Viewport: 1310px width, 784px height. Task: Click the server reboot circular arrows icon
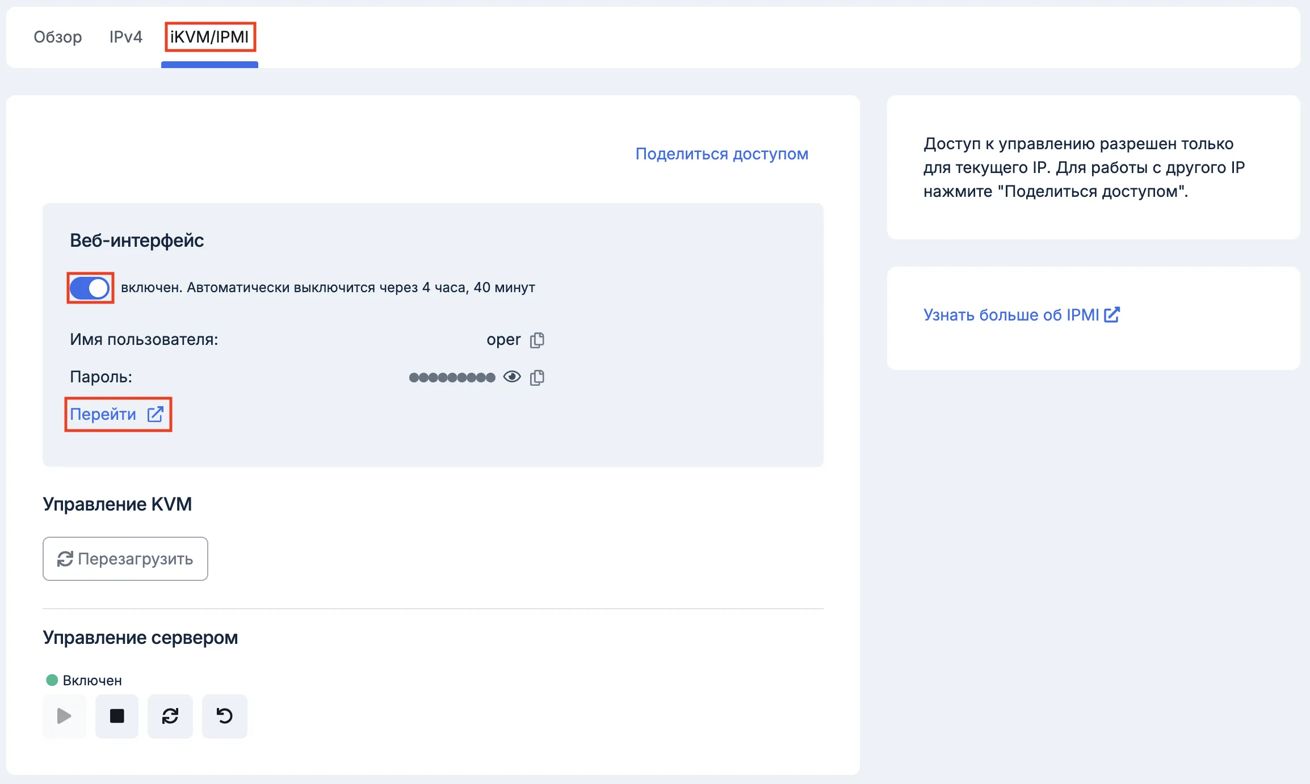pyautogui.click(x=170, y=716)
